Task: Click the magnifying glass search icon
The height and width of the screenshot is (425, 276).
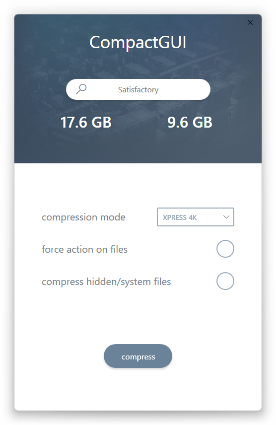Action: (81, 89)
